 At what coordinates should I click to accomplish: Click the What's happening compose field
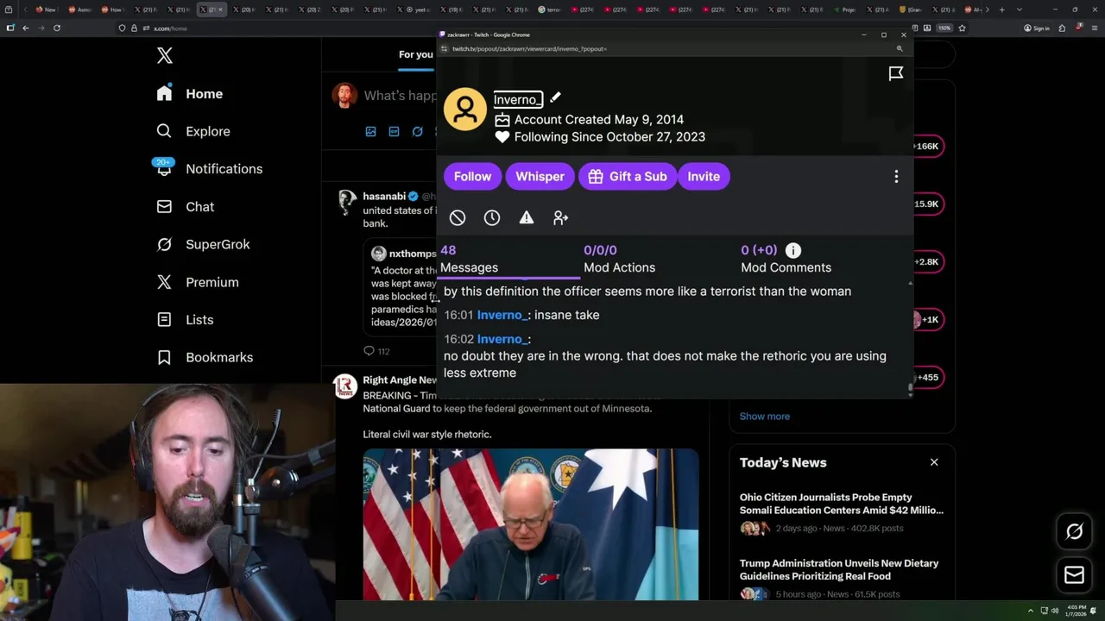[400, 96]
